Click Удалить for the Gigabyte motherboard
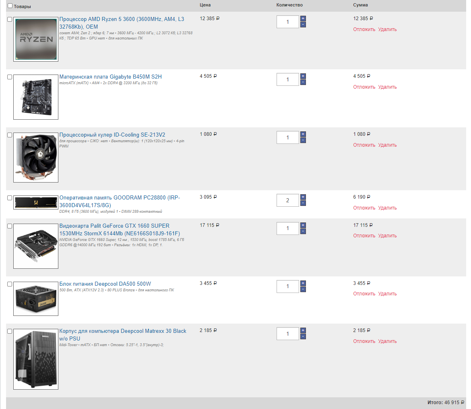This screenshot has height=409, width=471. [x=387, y=87]
